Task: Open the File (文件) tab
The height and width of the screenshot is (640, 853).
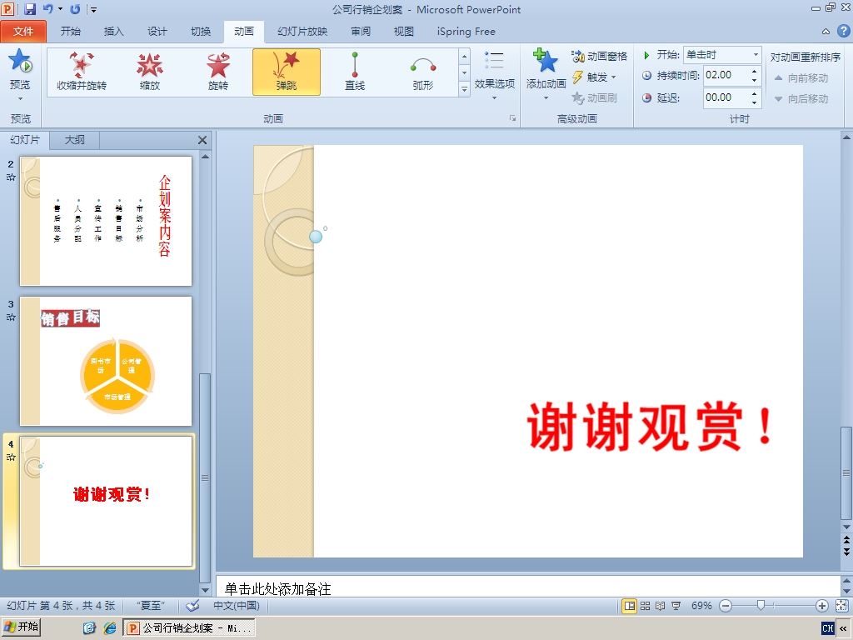Action: (x=23, y=32)
